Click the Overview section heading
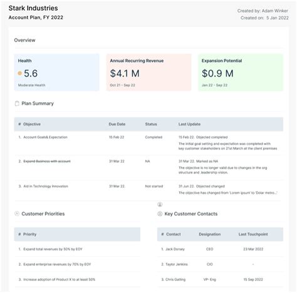Viewport: 297px width, 293px height. (x=24, y=40)
